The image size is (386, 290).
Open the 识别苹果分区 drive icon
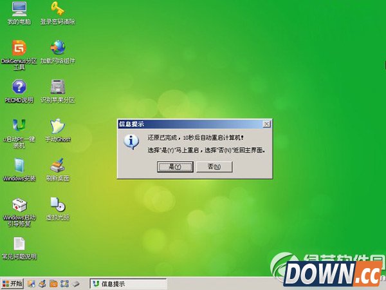pos(58,91)
